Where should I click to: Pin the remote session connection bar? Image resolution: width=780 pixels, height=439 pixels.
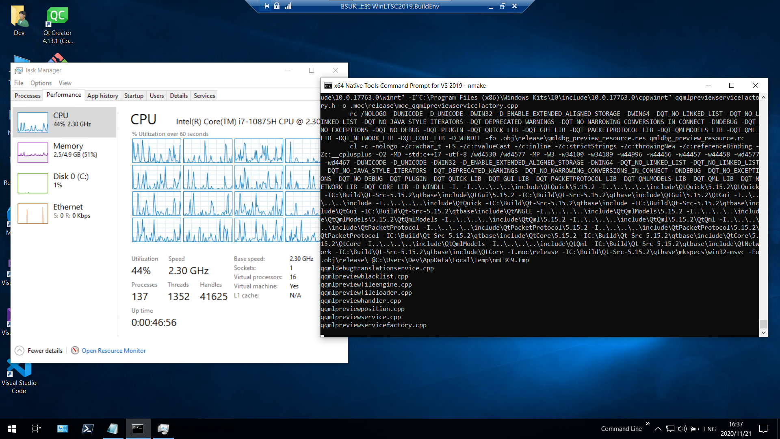click(x=266, y=6)
